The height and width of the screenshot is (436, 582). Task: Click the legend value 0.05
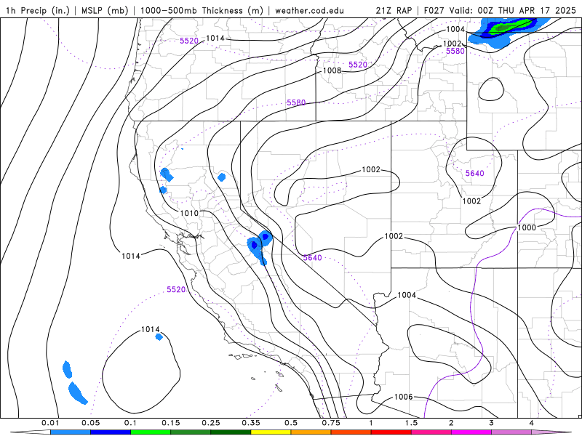[x=90, y=423]
